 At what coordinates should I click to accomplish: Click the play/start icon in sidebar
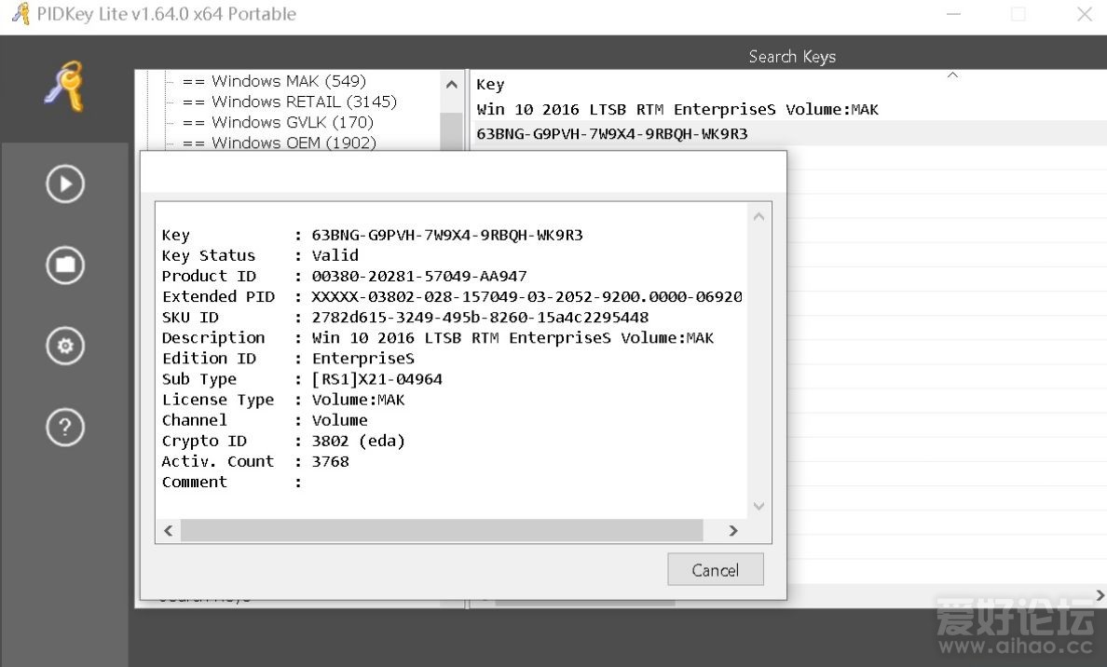click(x=65, y=184)
